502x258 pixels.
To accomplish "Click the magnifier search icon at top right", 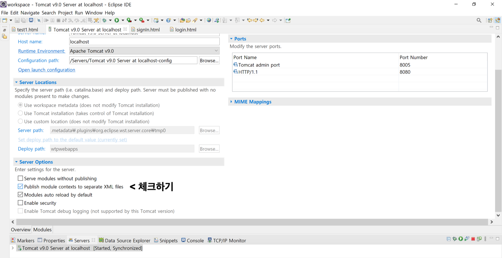I will tap(479, 20).
